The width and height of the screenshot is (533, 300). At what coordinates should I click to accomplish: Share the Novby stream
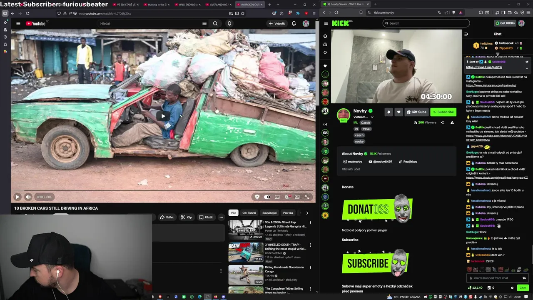(442, 122)
